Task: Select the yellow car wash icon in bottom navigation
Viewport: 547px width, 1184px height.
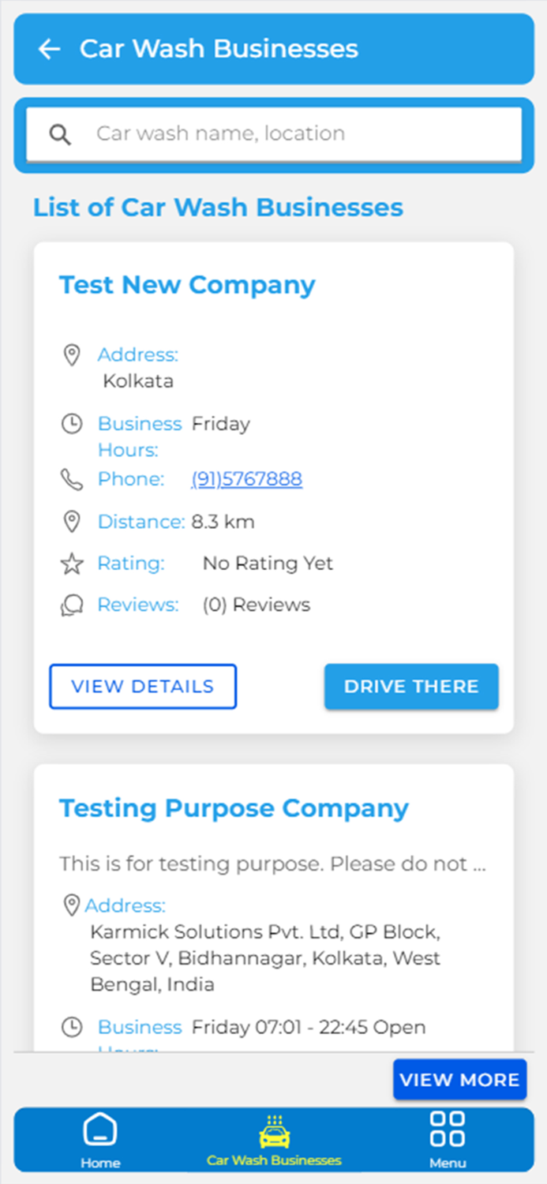Action: pos(274,1130)
